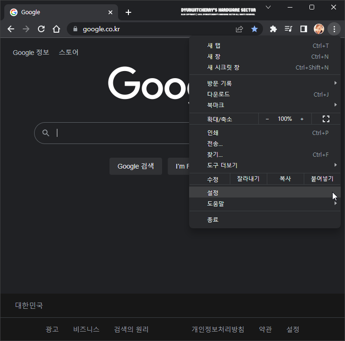The image size is (345, 341).
Task: Click the three-dot Chrome menu button
Action: pos(334,29)
